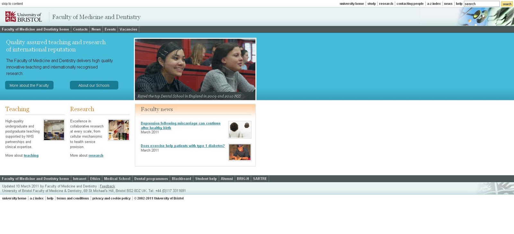The height and width of the screenshot is (234, 514).
Task: Follow the 'More about research' link
Action: pyautogui.click(x=96, y=156)
